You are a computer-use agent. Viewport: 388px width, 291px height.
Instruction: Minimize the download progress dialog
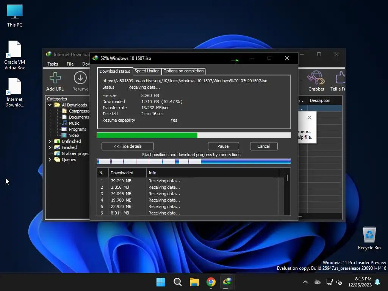[x=252, y=58]
